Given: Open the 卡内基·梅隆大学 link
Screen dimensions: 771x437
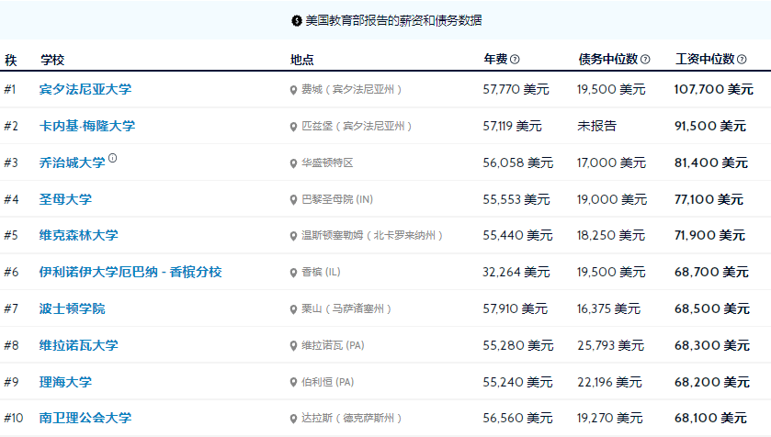Looking at the screenshot, I should click(x=87, y=126).
